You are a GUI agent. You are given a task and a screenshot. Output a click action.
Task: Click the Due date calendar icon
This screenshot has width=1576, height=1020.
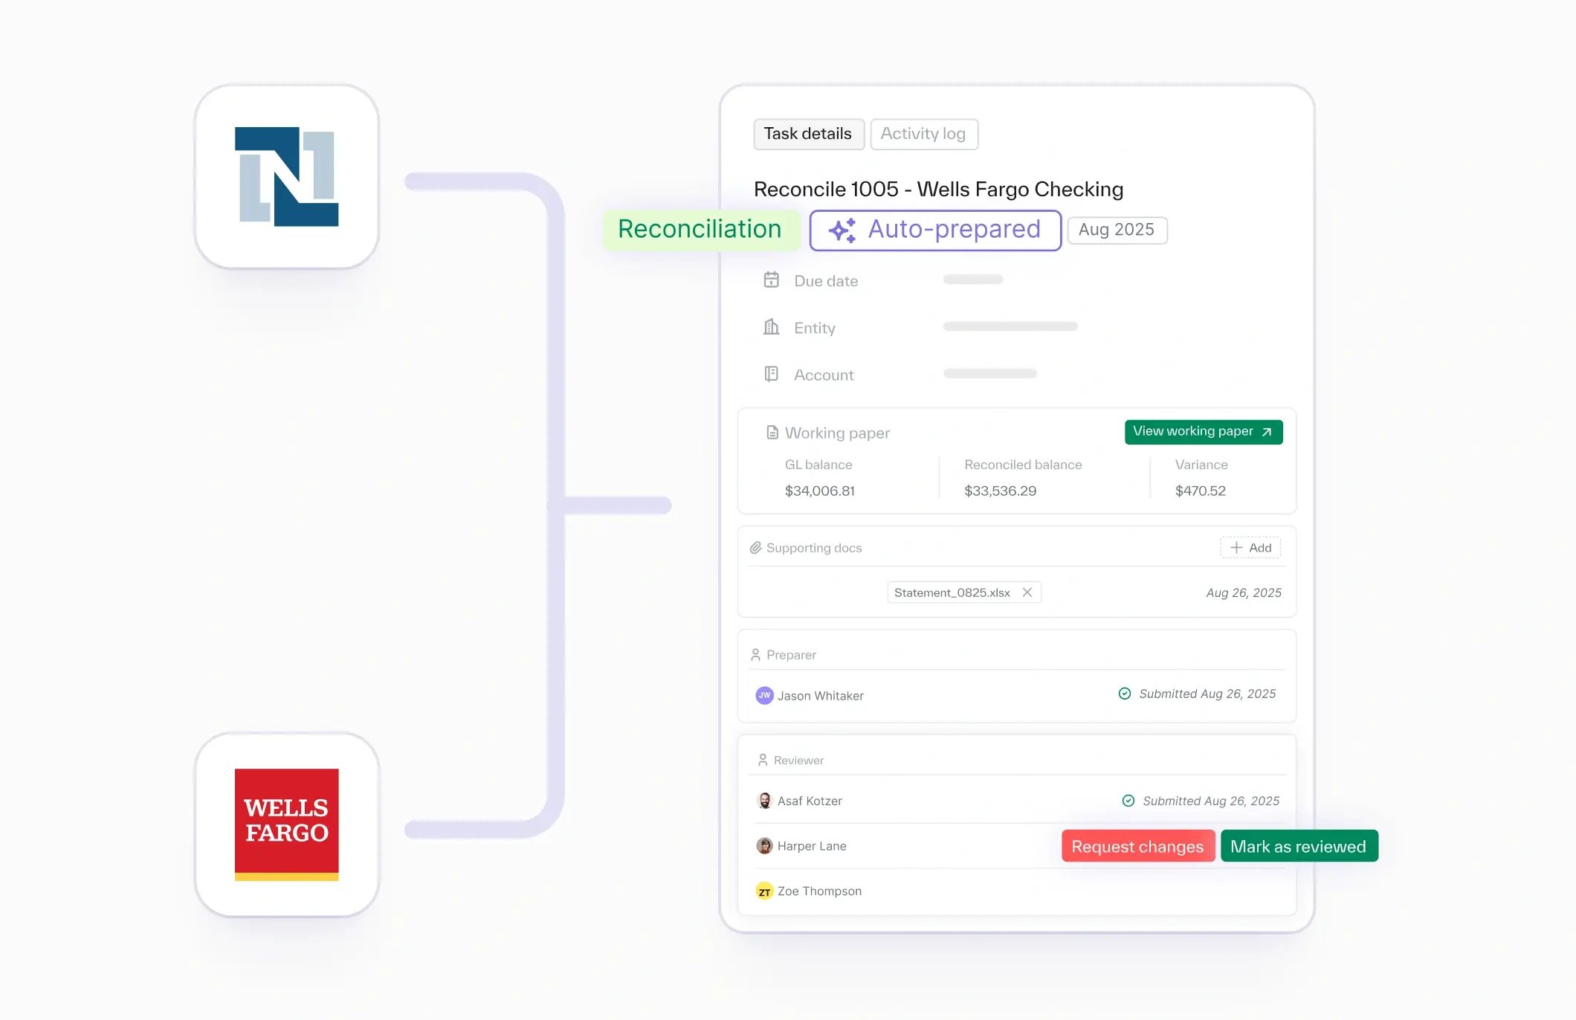772,280
